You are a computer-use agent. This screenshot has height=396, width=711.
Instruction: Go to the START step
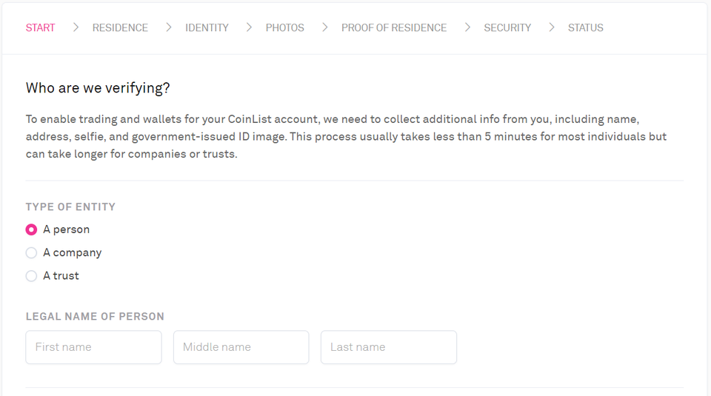click(40, 27)
